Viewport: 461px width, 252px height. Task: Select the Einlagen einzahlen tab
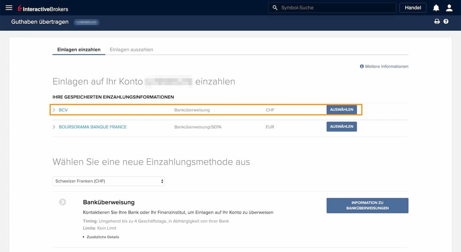pos(79,50)
